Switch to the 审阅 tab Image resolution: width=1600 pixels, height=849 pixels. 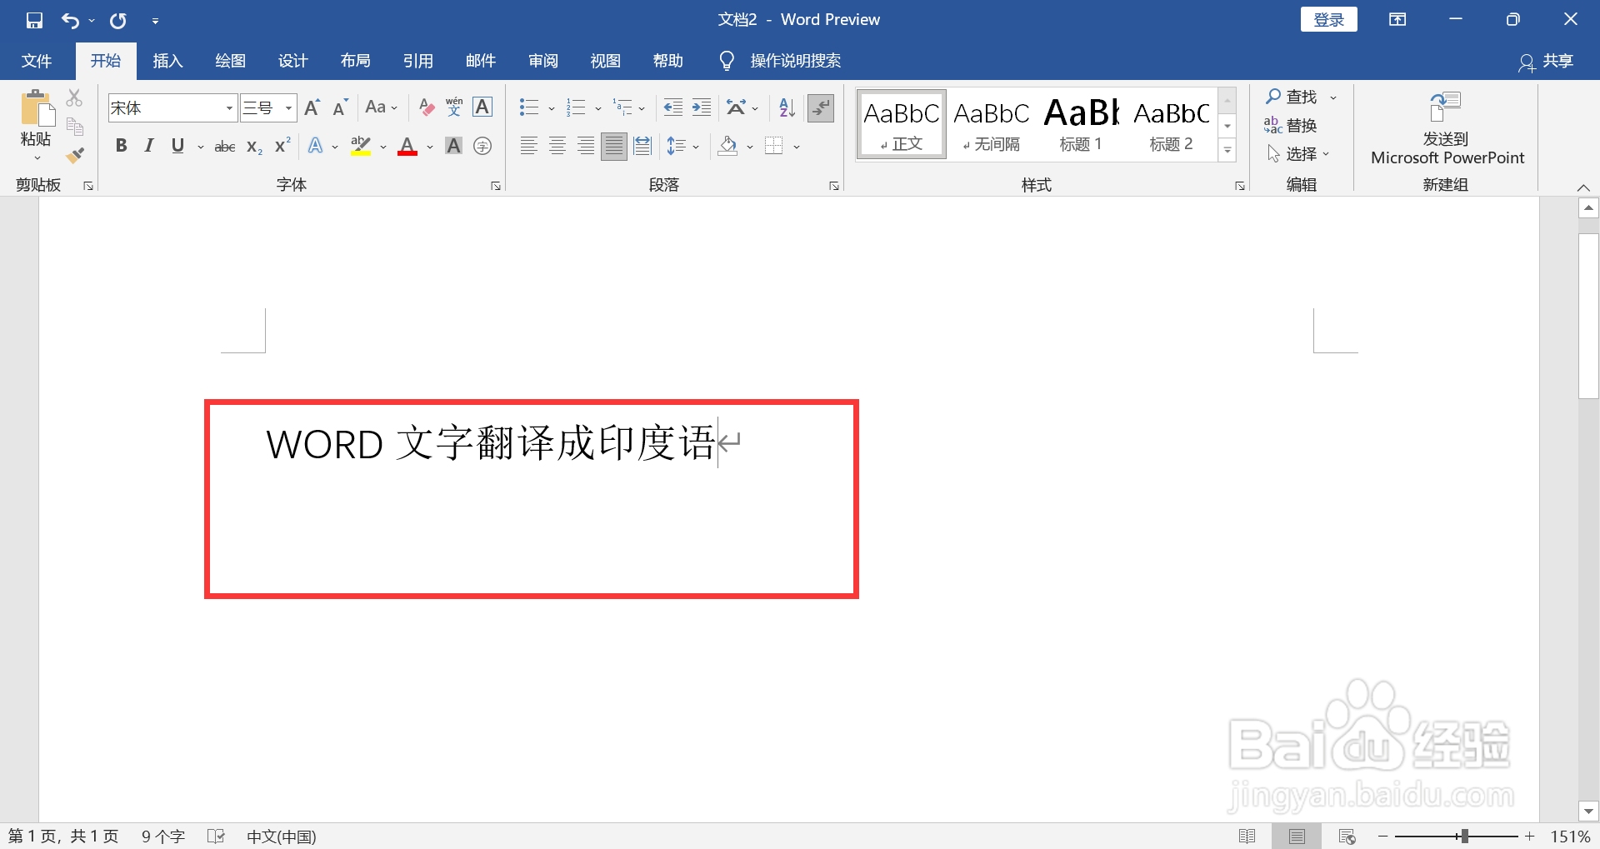[x=542, y=61]
